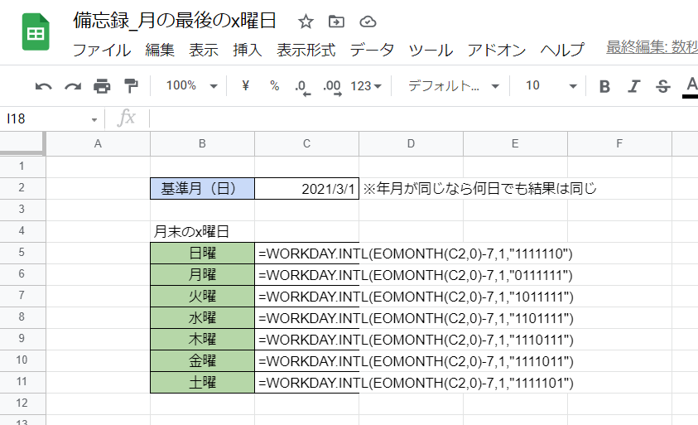Select column C header

coord(306,144)
